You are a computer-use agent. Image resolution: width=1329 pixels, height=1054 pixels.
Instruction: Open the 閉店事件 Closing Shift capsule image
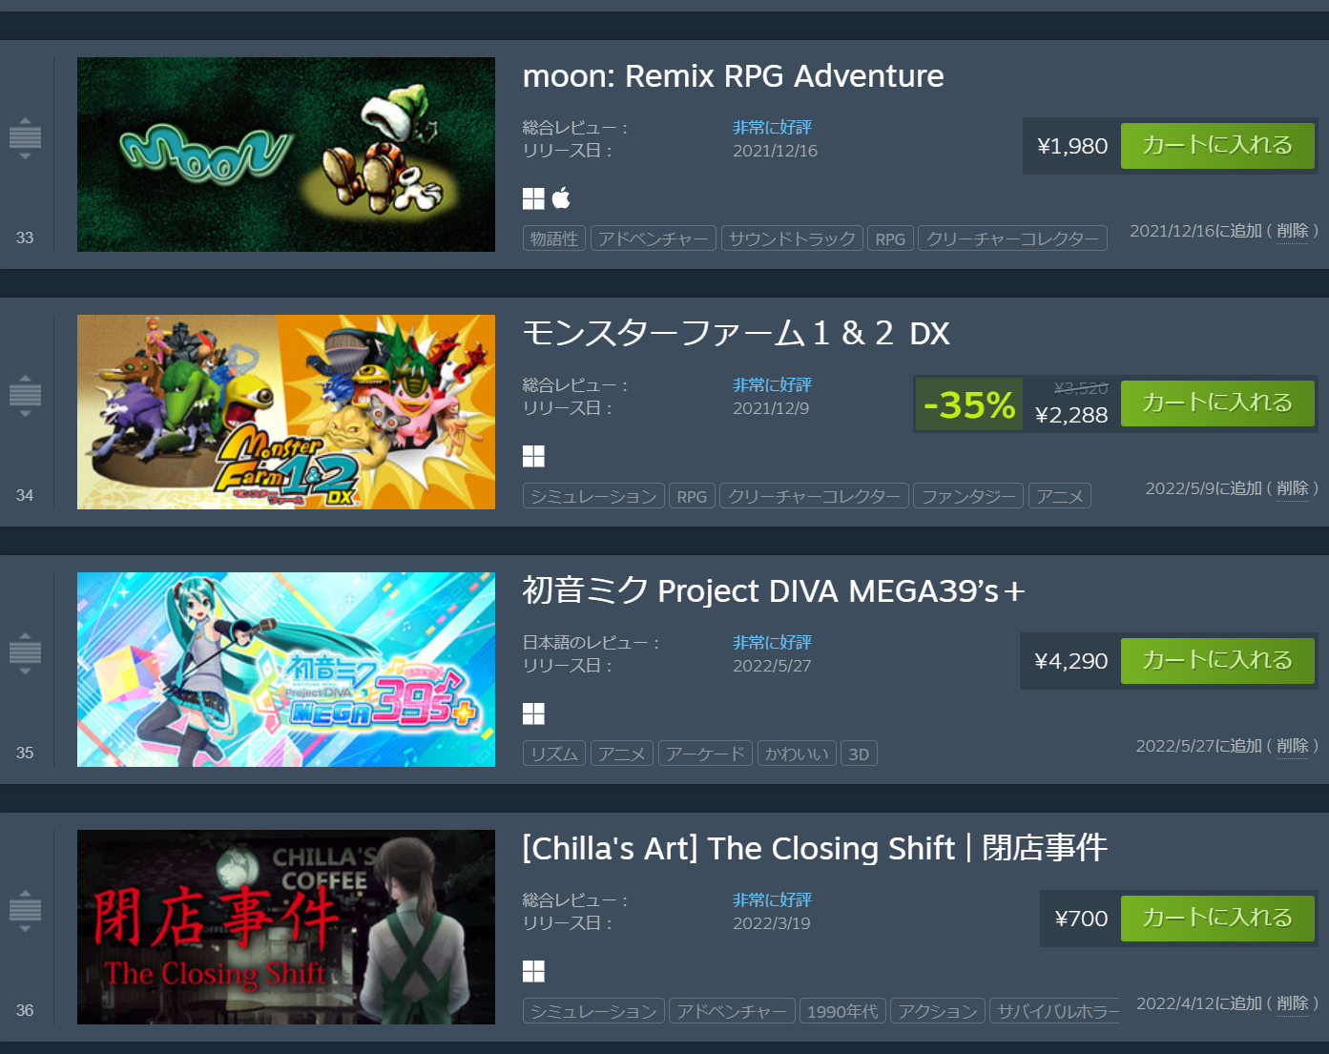tap(286, 927)
